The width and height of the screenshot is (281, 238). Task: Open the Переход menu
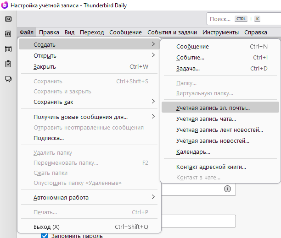92,32
